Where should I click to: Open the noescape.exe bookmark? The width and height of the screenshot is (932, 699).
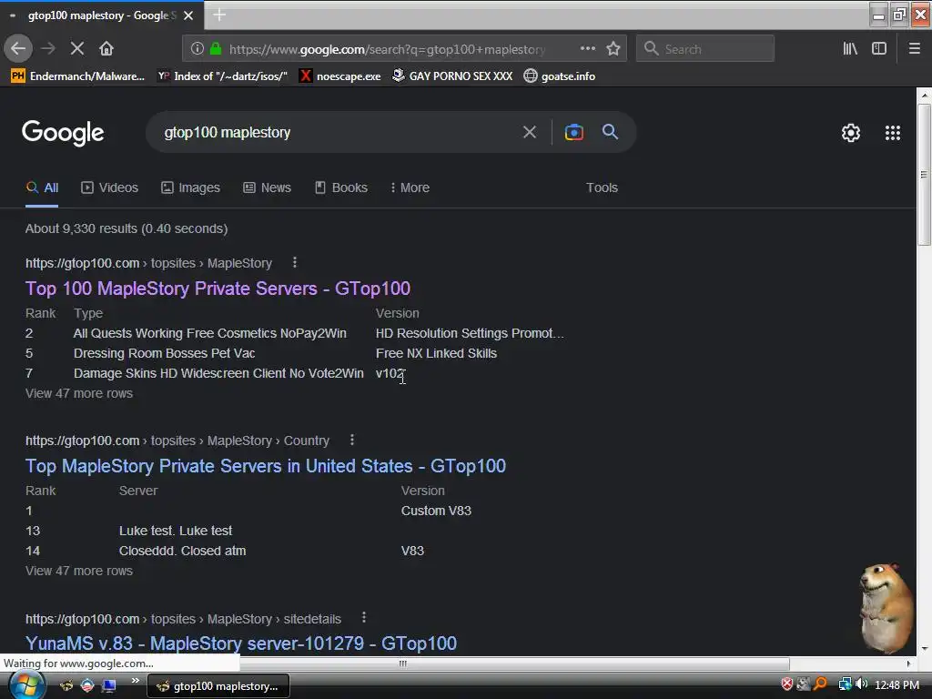point(340,76)
